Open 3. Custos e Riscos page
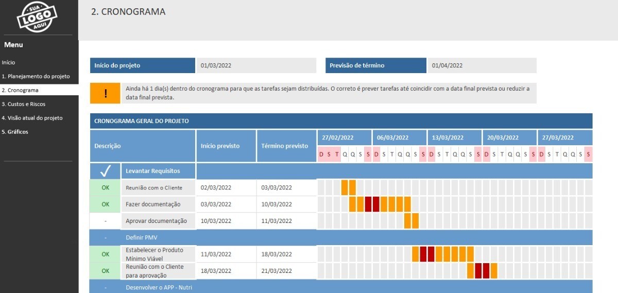This screenshot has width=618, height=293. [x=24, y=104]
